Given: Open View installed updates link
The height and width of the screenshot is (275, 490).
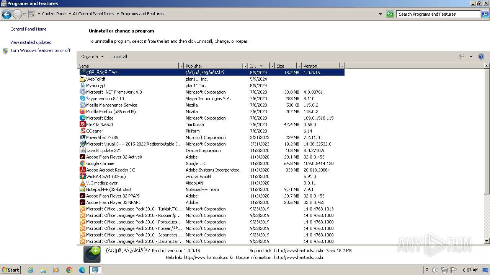Looking at the screenshot, I should coord(31,42).
